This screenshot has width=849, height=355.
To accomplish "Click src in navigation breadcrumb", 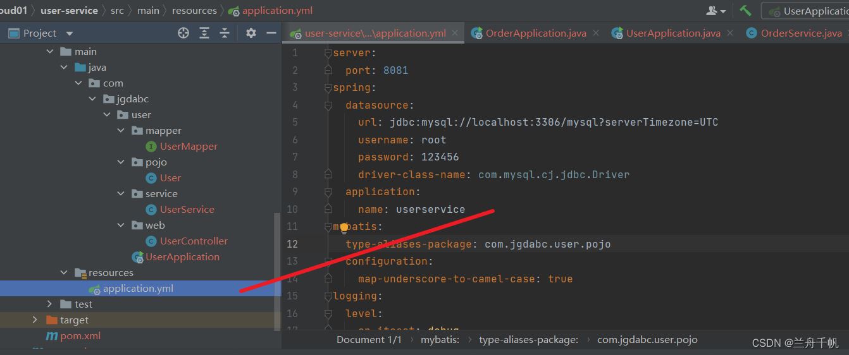I will click(x=118, y=11).
